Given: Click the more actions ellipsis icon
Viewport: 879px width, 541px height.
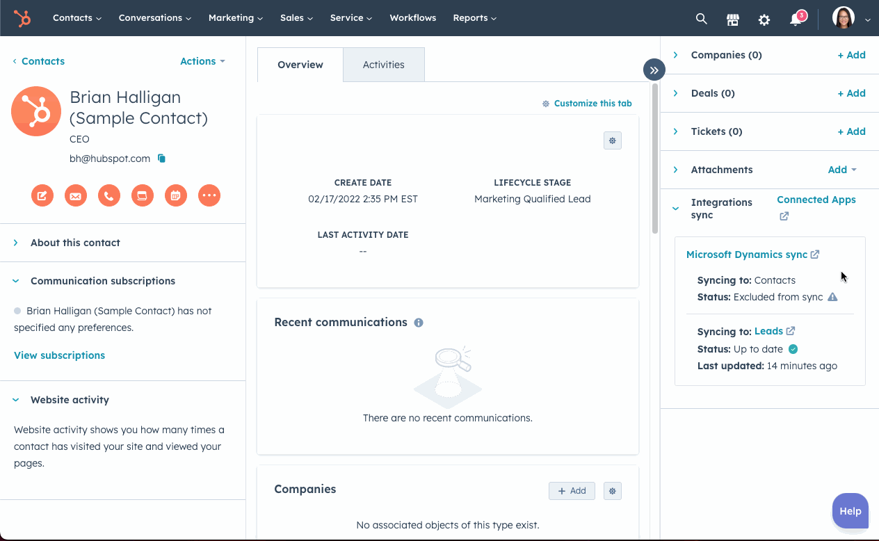Looking at the screenshot, I should coord(209,195).
